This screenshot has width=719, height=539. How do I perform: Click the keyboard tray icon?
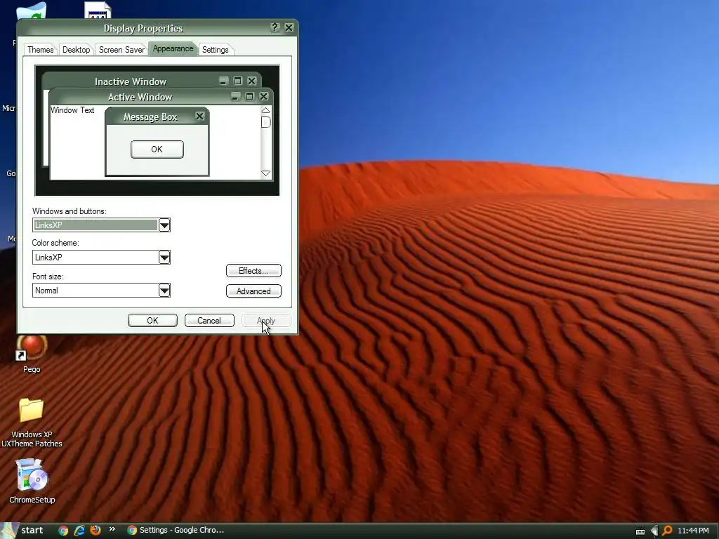(640, 531)
